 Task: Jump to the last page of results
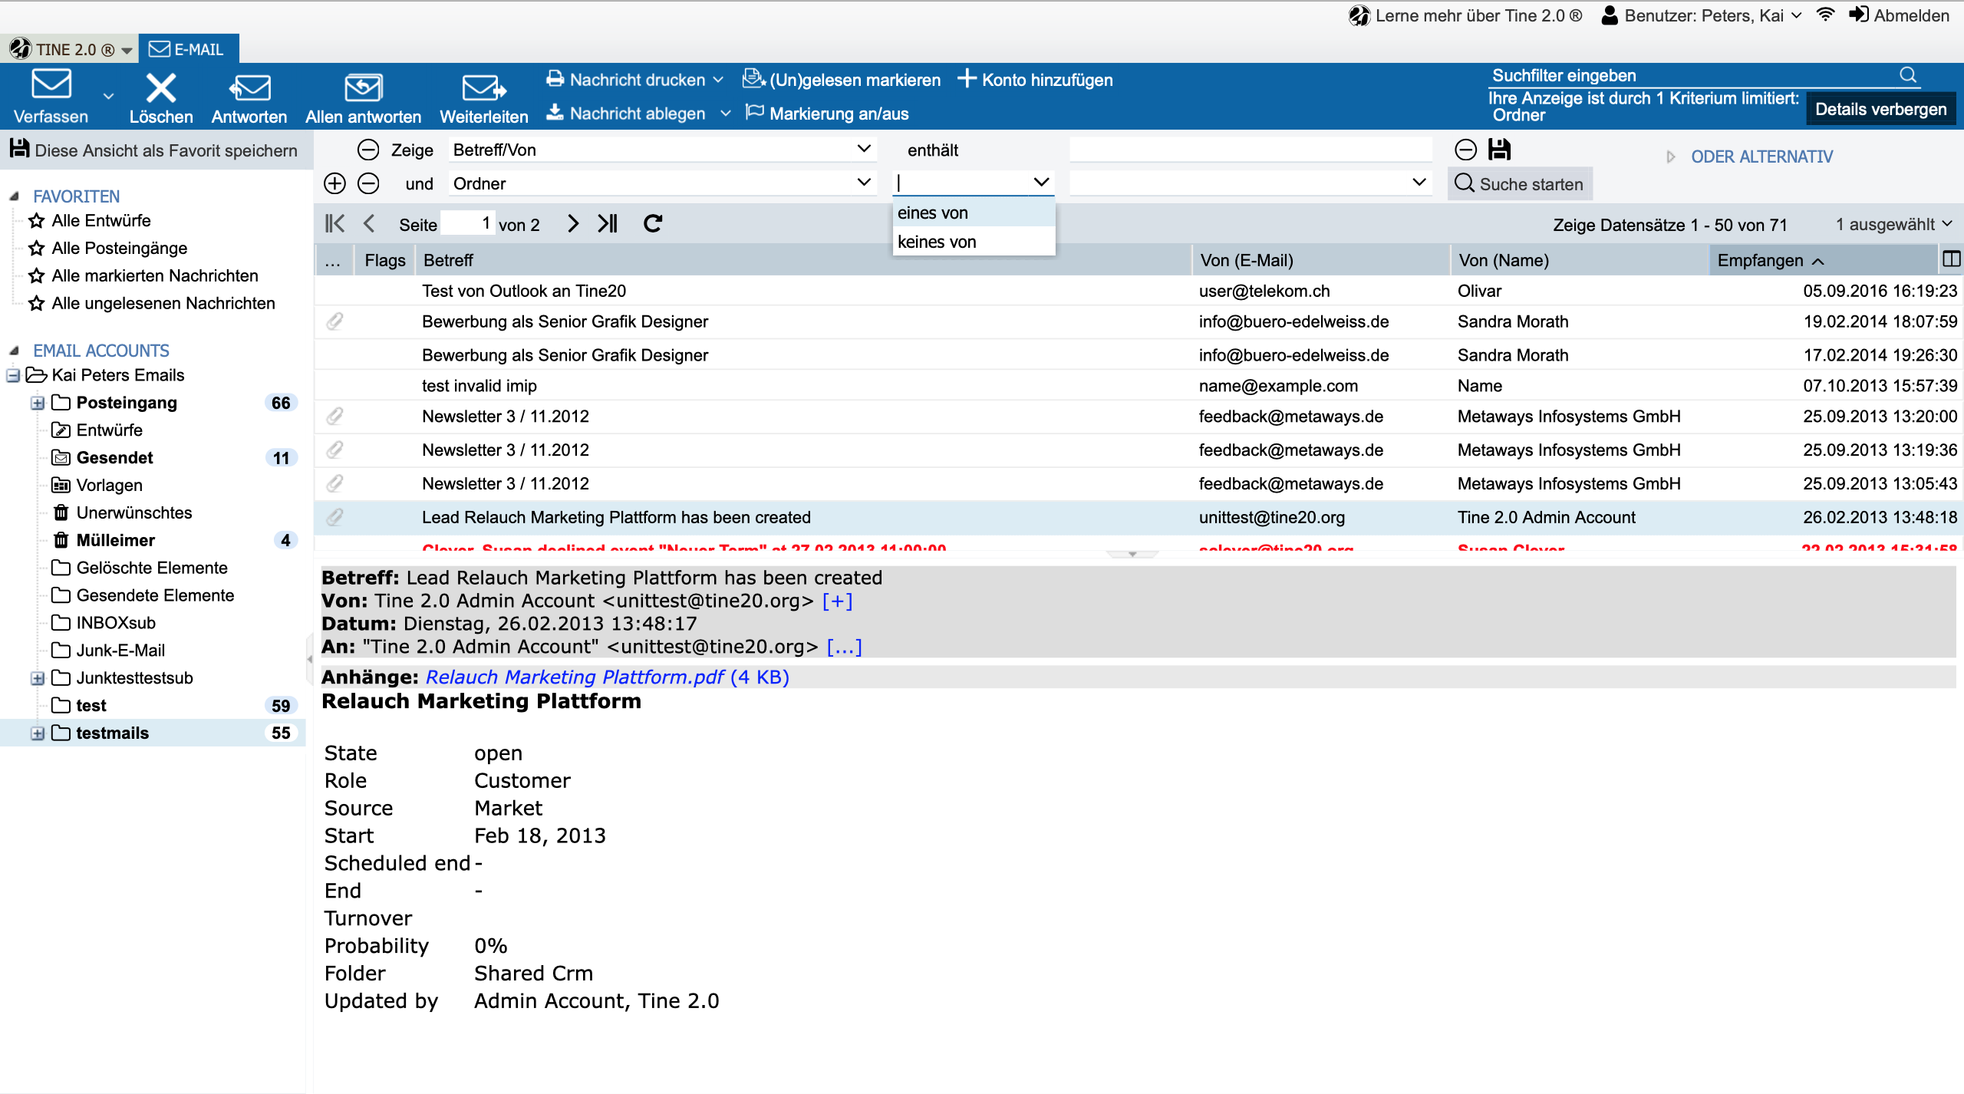pos(608,223)
